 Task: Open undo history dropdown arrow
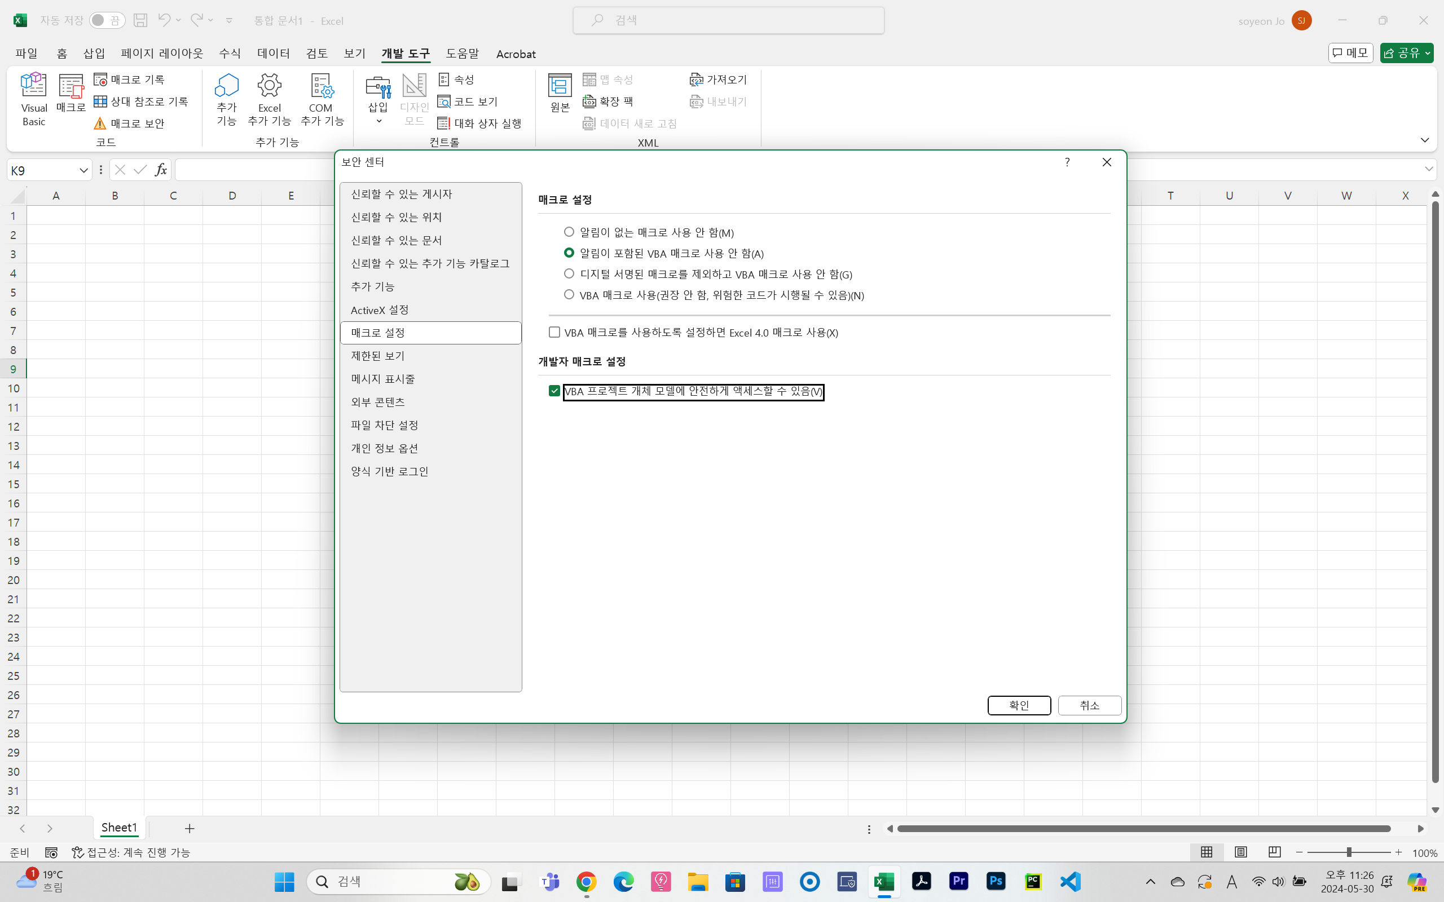(x=178, y=20)
